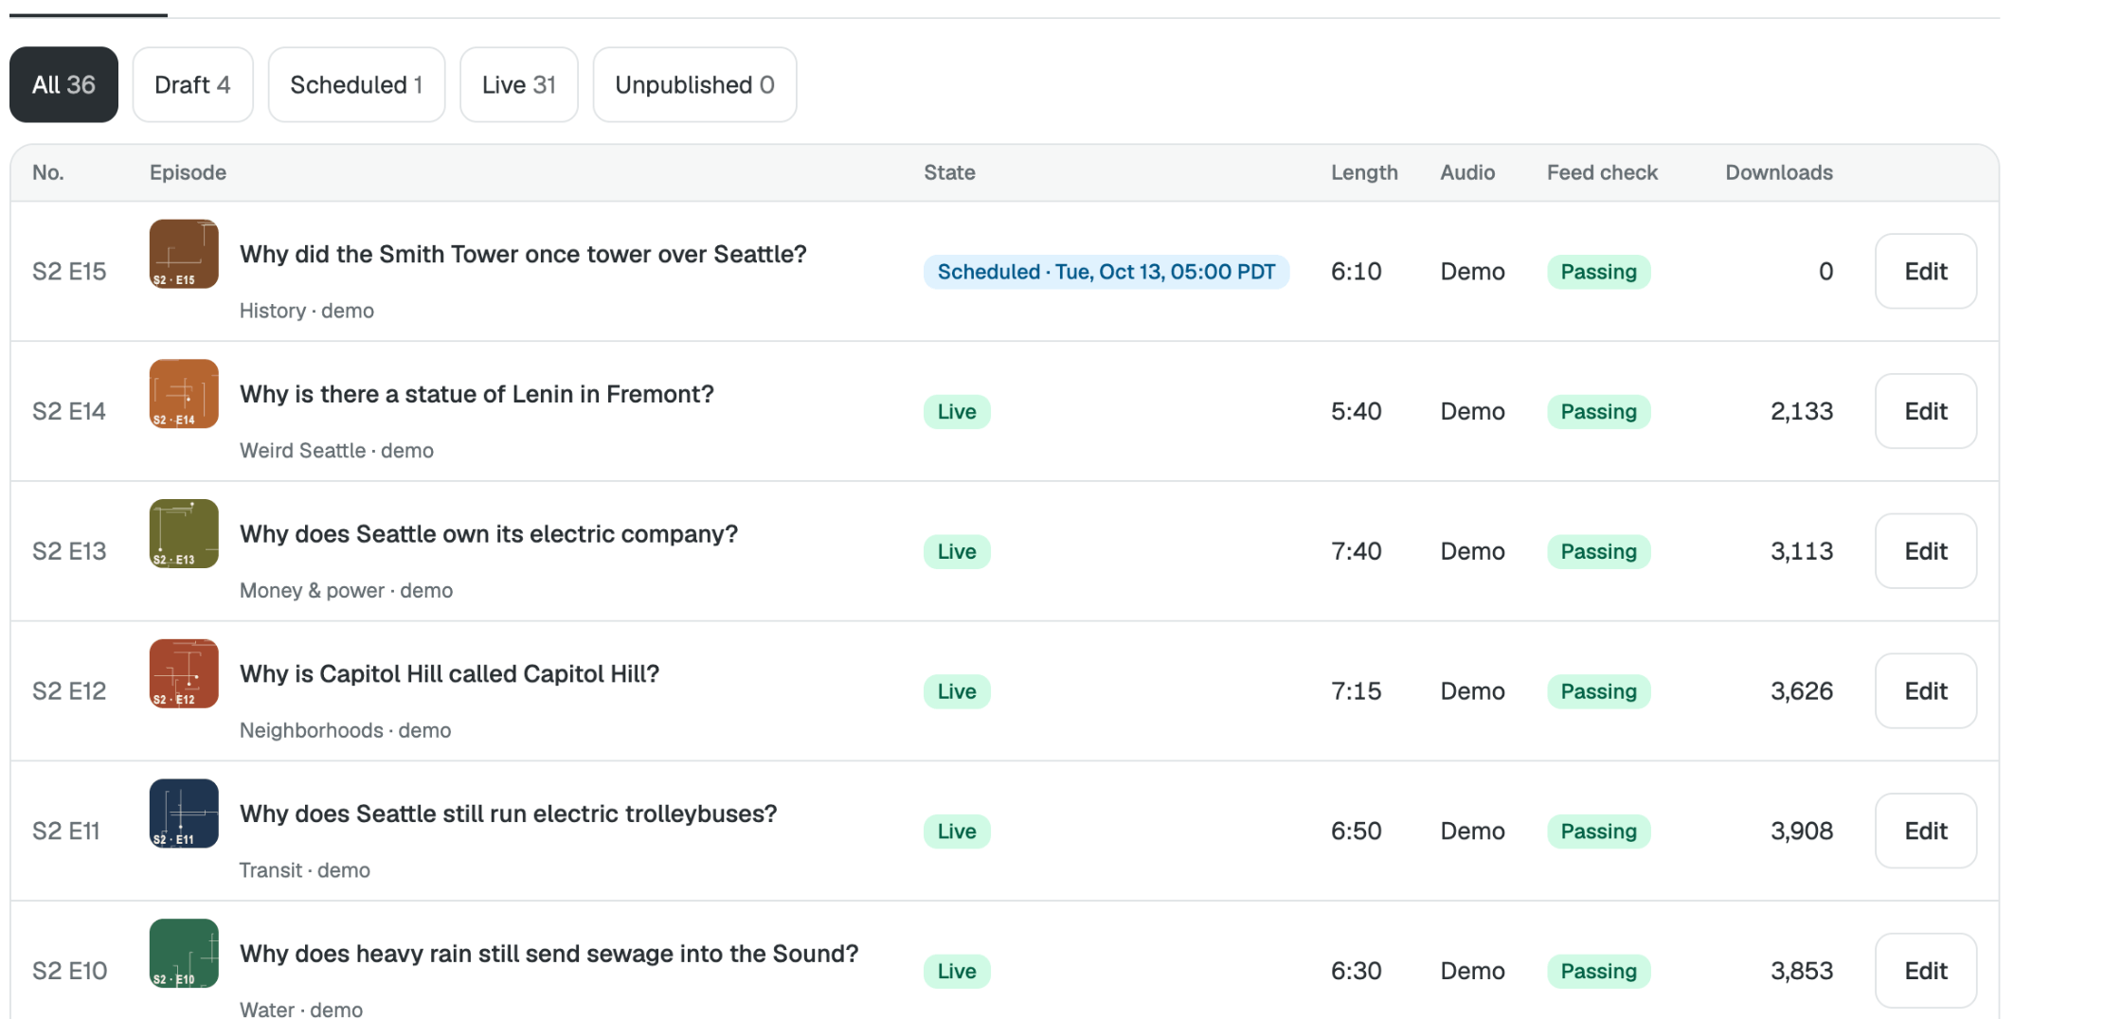The image size is (2122, 1019).
Task: Click the Feed check column header
Action: 1602,172
